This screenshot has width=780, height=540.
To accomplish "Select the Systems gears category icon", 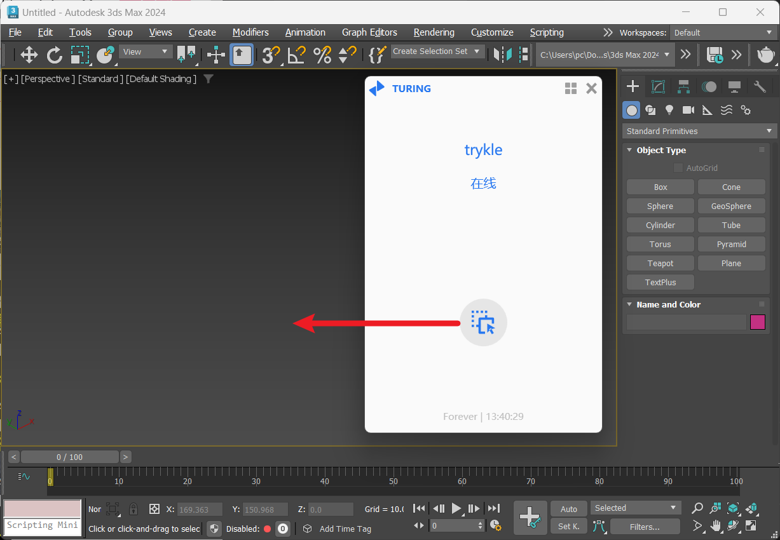I will click(746, 110).
